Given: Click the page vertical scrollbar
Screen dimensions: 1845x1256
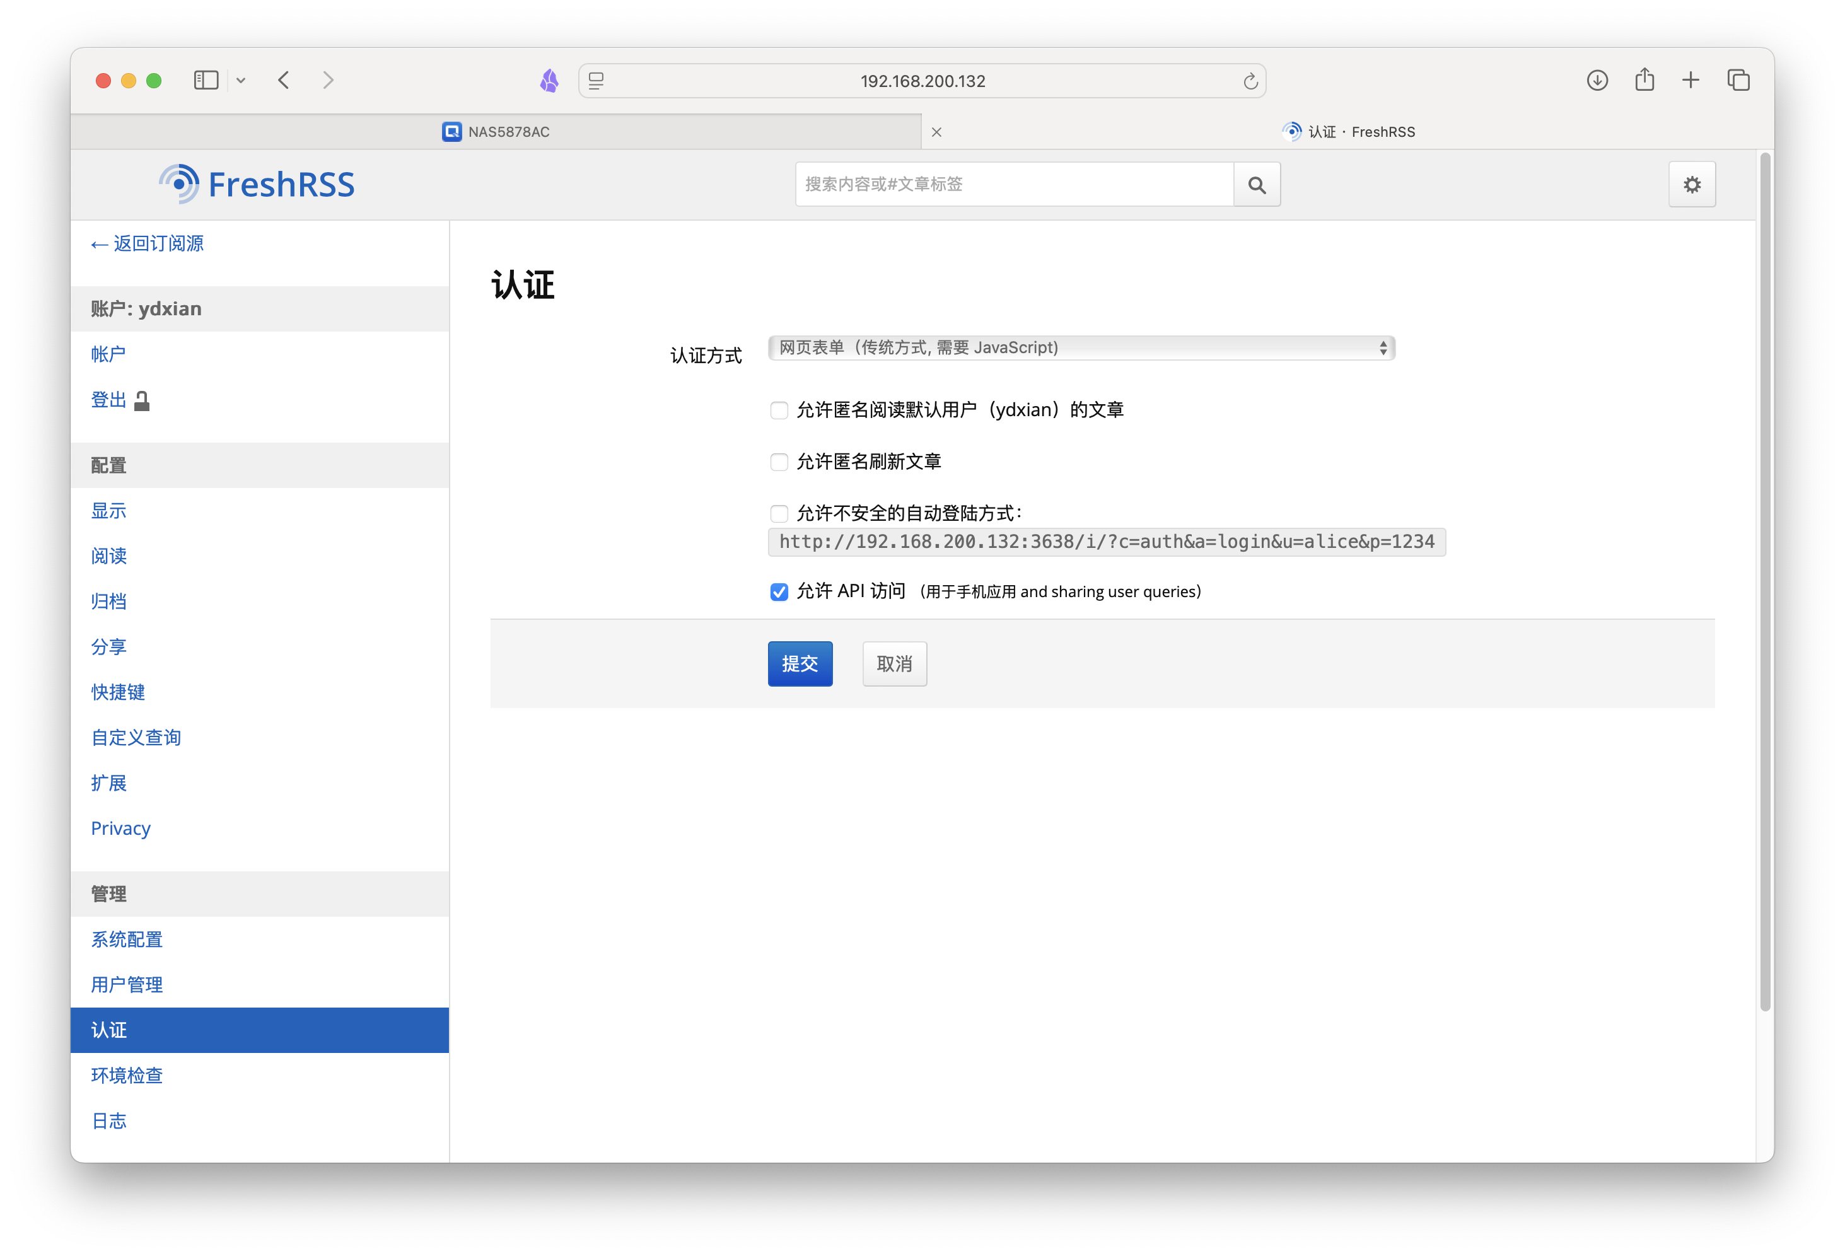Looking at the screenshot, I should pyautogui.click(x=1766, y=581).
